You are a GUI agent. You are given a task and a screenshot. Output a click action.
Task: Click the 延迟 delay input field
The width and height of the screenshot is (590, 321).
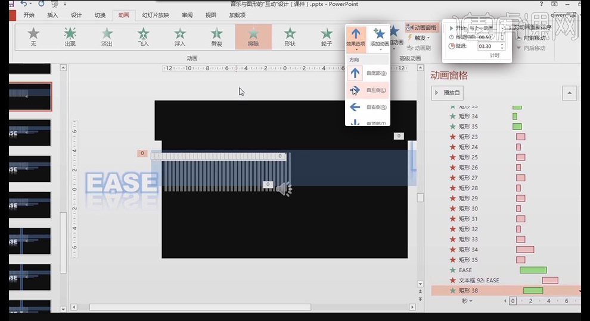[486, 46]
